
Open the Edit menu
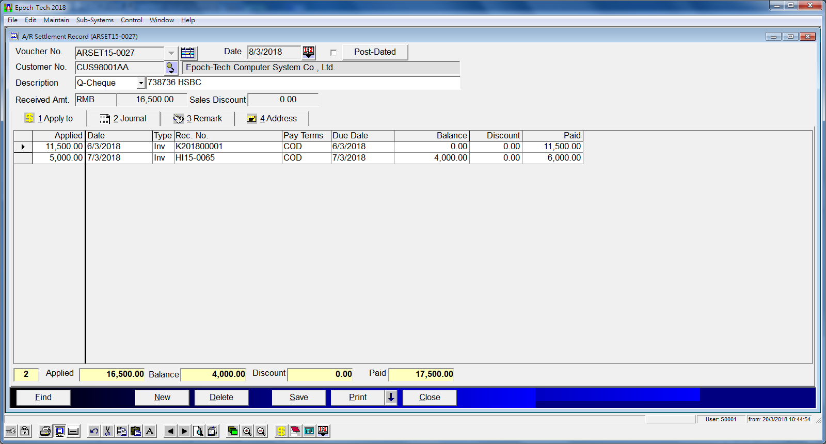point(30,20)
